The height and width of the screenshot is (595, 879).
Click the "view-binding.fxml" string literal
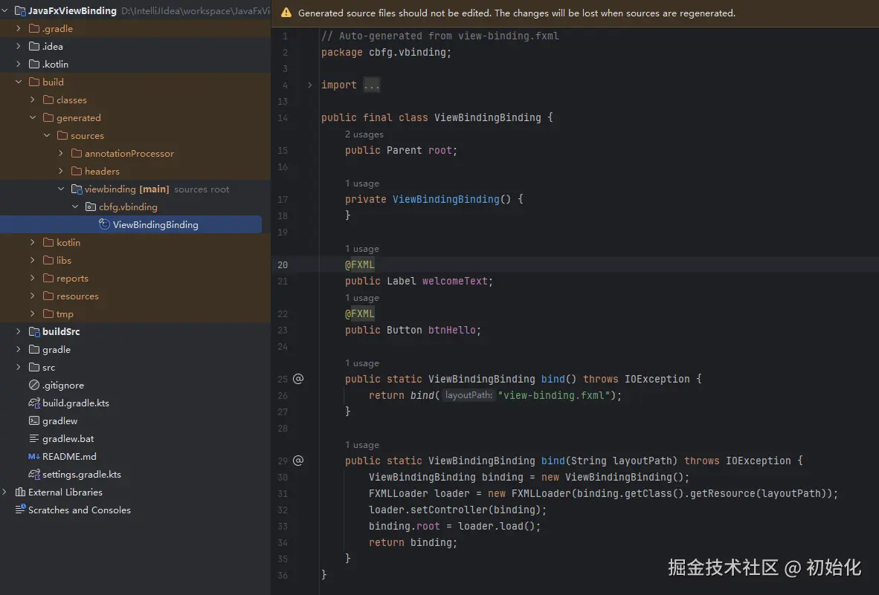pos(554,396)
